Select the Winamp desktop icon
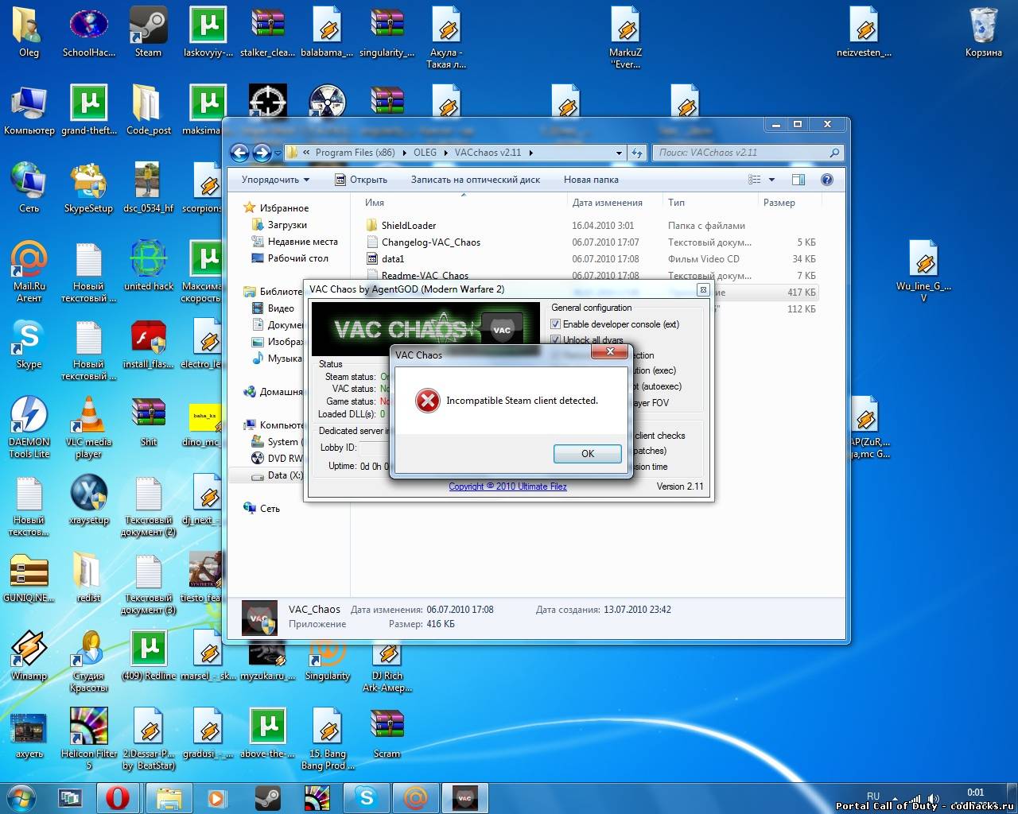 (x=29, y=657)
